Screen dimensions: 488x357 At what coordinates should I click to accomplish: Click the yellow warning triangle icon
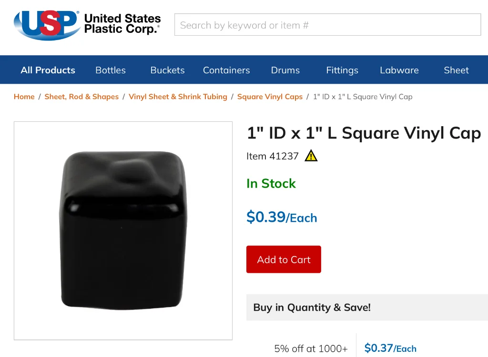point(311,156)
